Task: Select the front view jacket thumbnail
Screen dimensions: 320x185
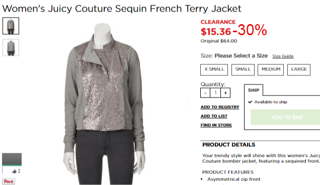Action: click(11, 26)
